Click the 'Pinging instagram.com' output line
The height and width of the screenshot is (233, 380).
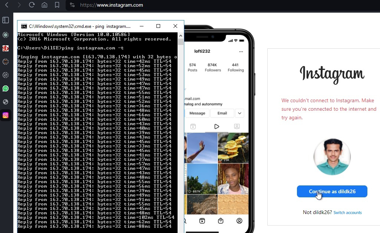point(97,57)
